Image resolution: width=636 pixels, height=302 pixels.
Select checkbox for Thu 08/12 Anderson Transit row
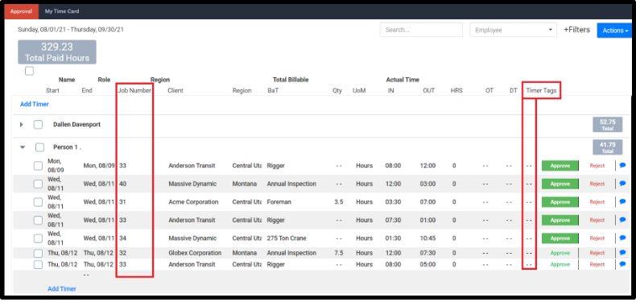[x=38, y=264]
